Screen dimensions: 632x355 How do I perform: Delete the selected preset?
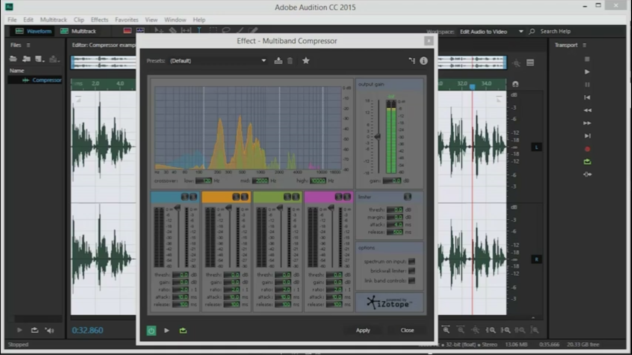click(x=290, y=60)
